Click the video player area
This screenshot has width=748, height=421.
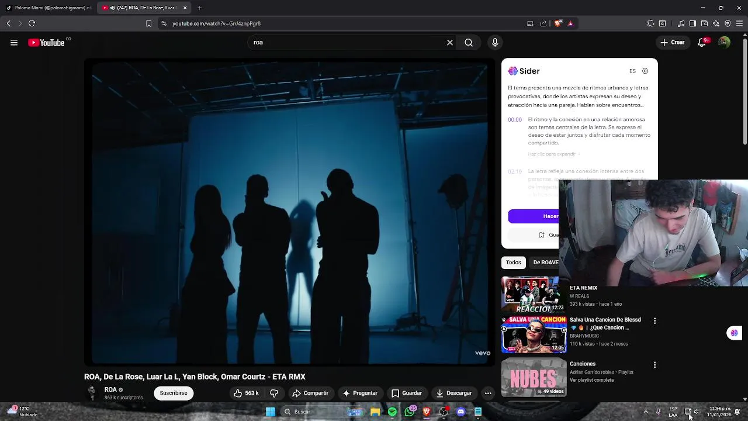coord(289,212)
